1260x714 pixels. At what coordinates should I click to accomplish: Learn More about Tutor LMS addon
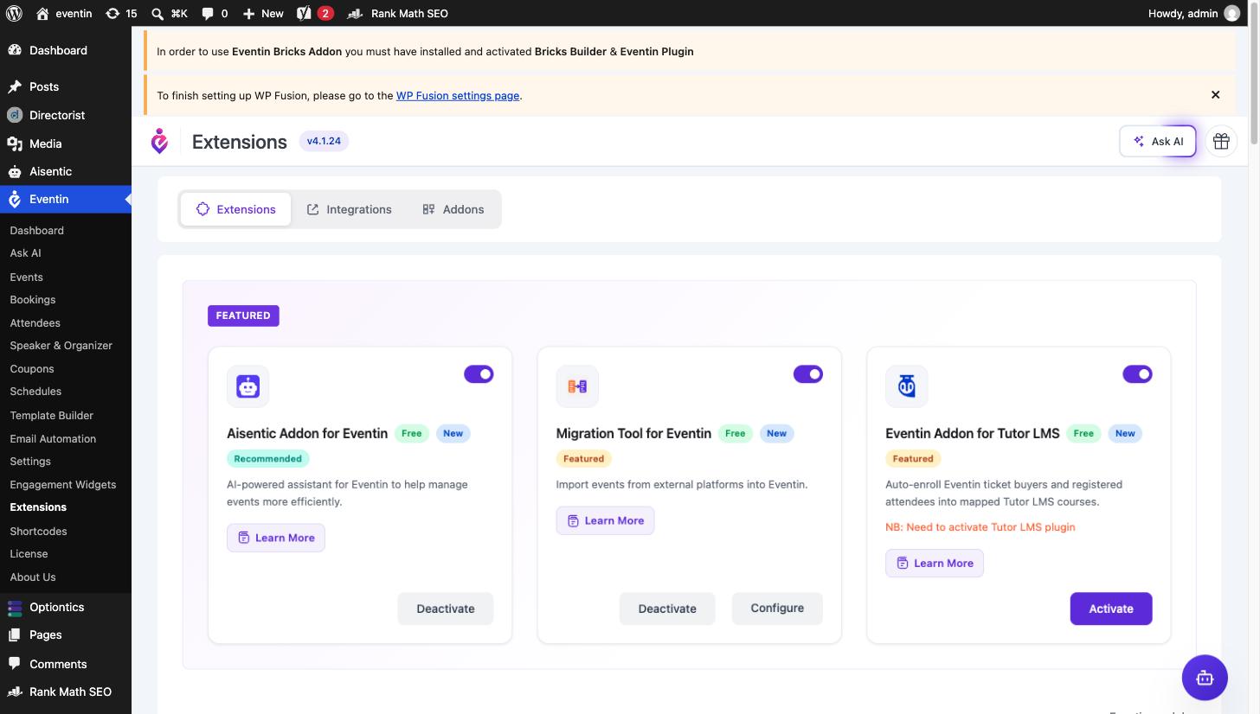point(935,563)
